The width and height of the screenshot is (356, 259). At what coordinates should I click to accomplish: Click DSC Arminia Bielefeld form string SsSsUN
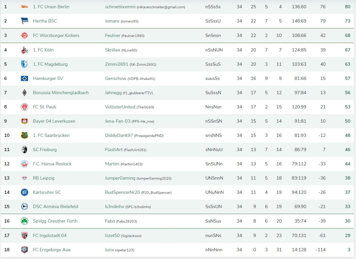[x=214, y=207]
